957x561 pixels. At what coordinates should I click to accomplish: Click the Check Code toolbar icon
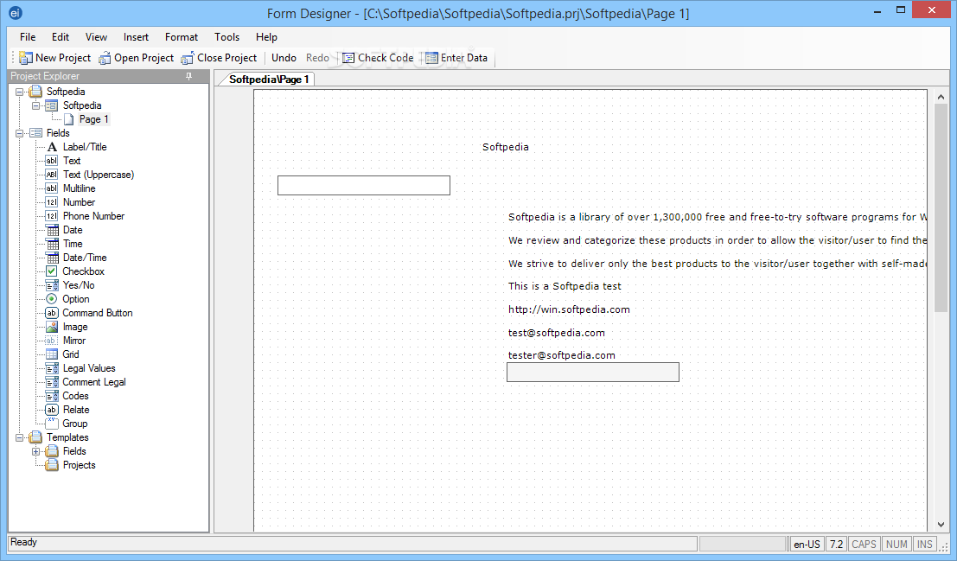[x=348, y=58]
